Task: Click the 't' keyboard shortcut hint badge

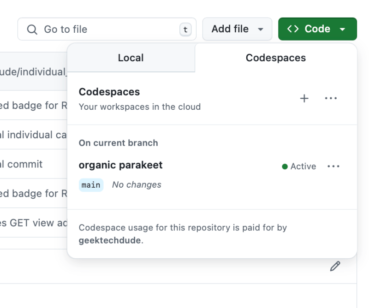Action: pos(185,30)
